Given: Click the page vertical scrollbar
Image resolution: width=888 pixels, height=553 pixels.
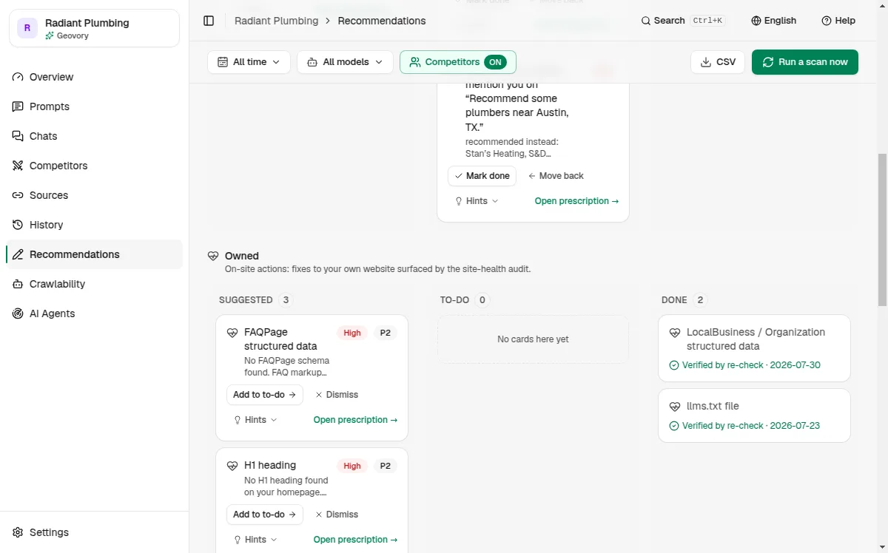Looking at the screenshot, I should pos(882,230).
